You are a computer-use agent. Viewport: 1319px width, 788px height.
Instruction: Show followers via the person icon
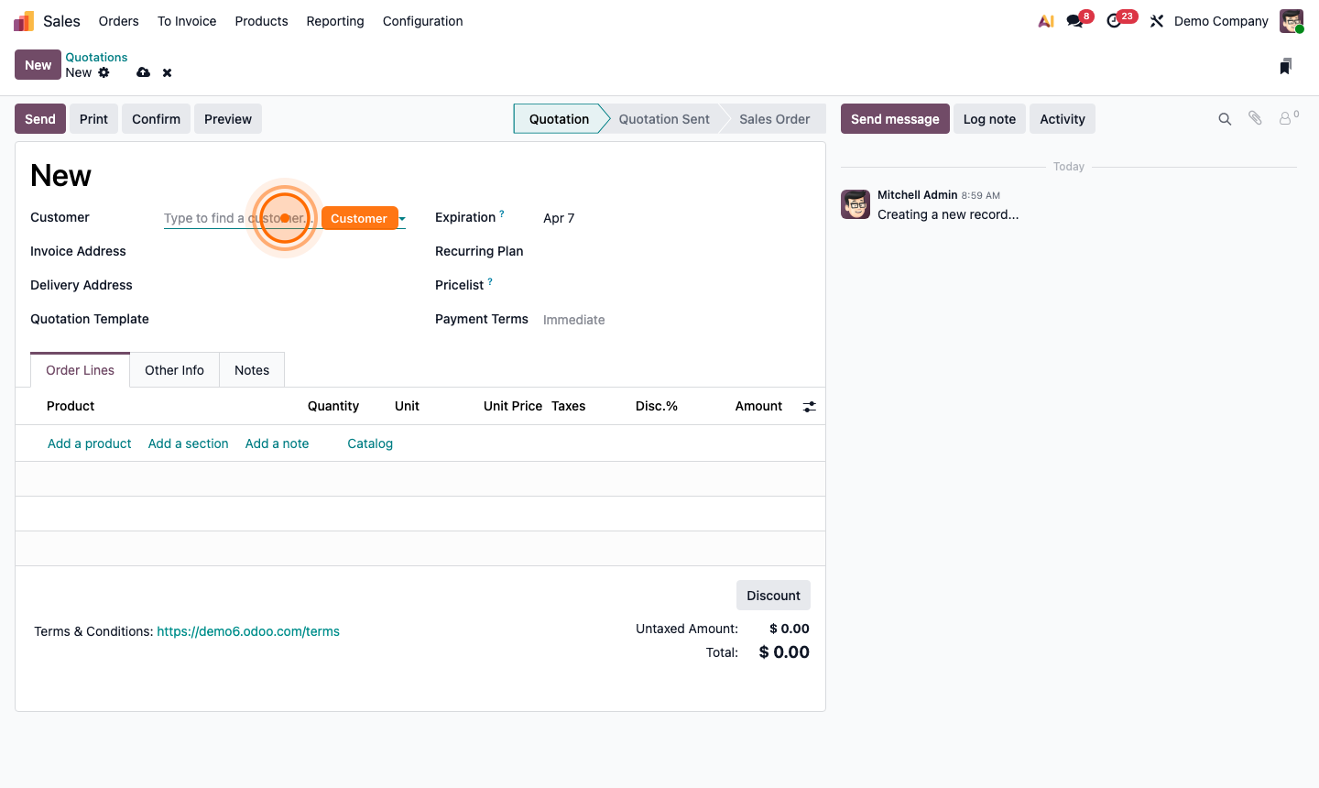(x=1286, y=118)
